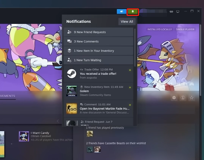Click the turn waiting icon
Viewport: 204px width, 160px height.
coord(69,60)
